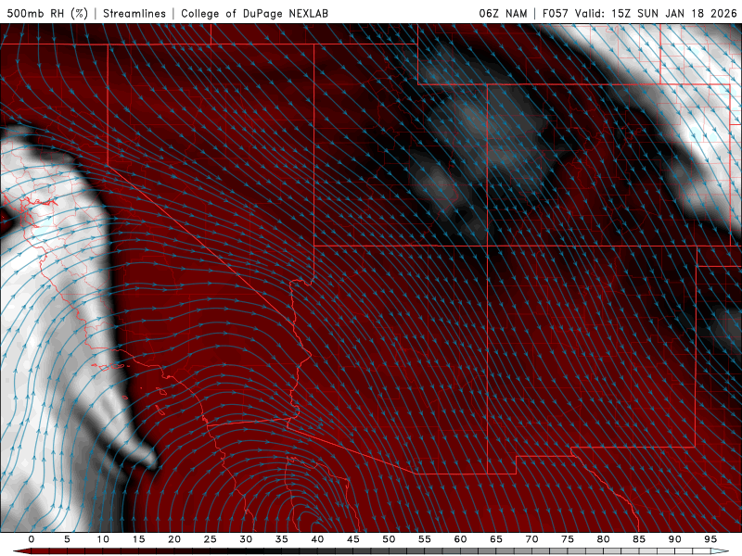Click the "06Z NAM" model run label
742x556 pixels.
[x=503, y=13]
